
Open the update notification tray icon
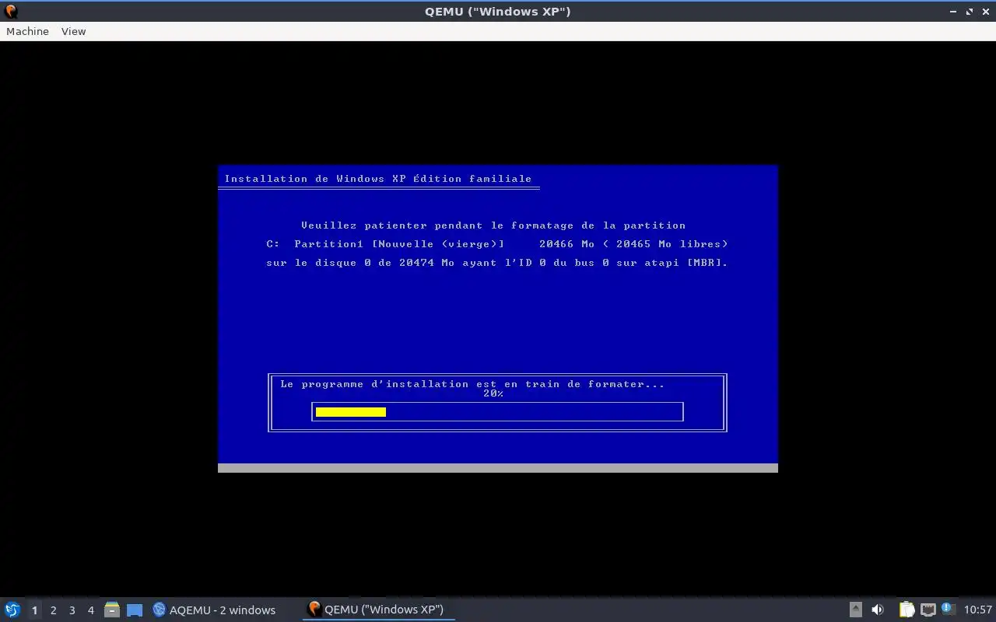pos(948,610)
